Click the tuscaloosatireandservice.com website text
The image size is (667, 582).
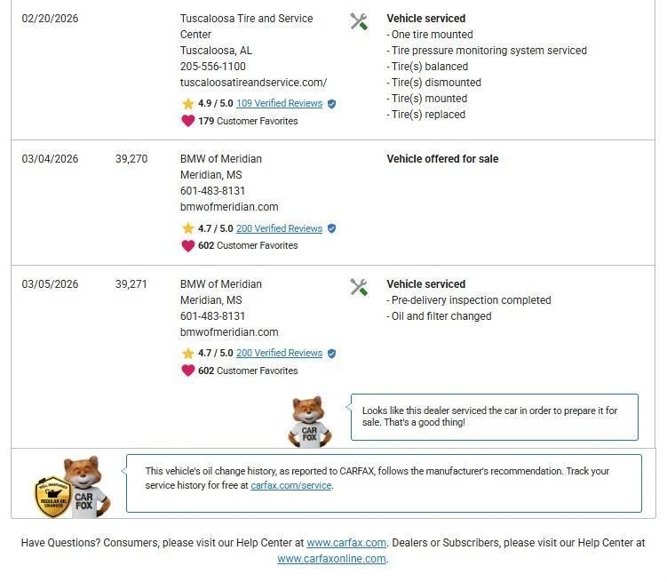[253, 83]
